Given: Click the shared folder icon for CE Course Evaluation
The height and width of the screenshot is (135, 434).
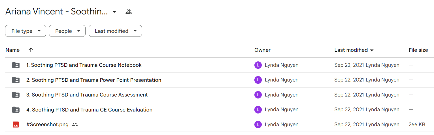Looking at the screenshot, I should pyautogui.click(x=16, y=110).
